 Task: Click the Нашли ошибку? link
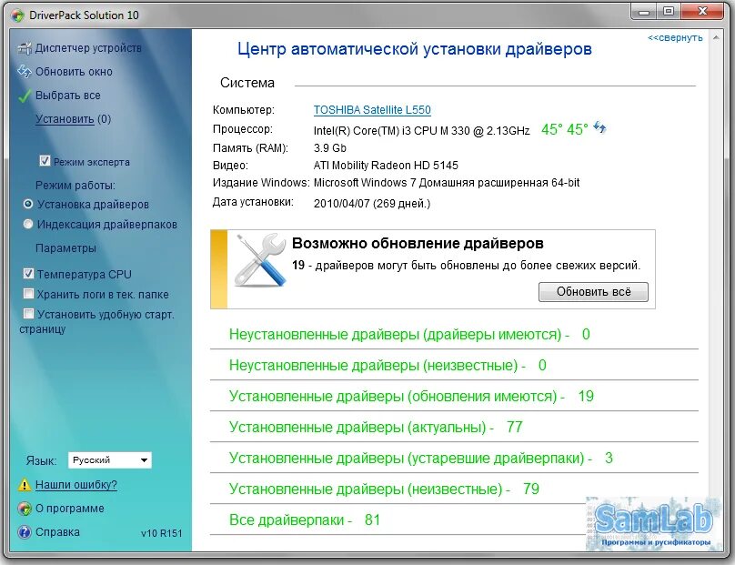[x=76, y=485]
